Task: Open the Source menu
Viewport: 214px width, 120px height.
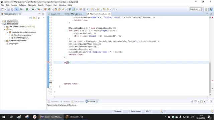Action: click(x=14, y=5)
